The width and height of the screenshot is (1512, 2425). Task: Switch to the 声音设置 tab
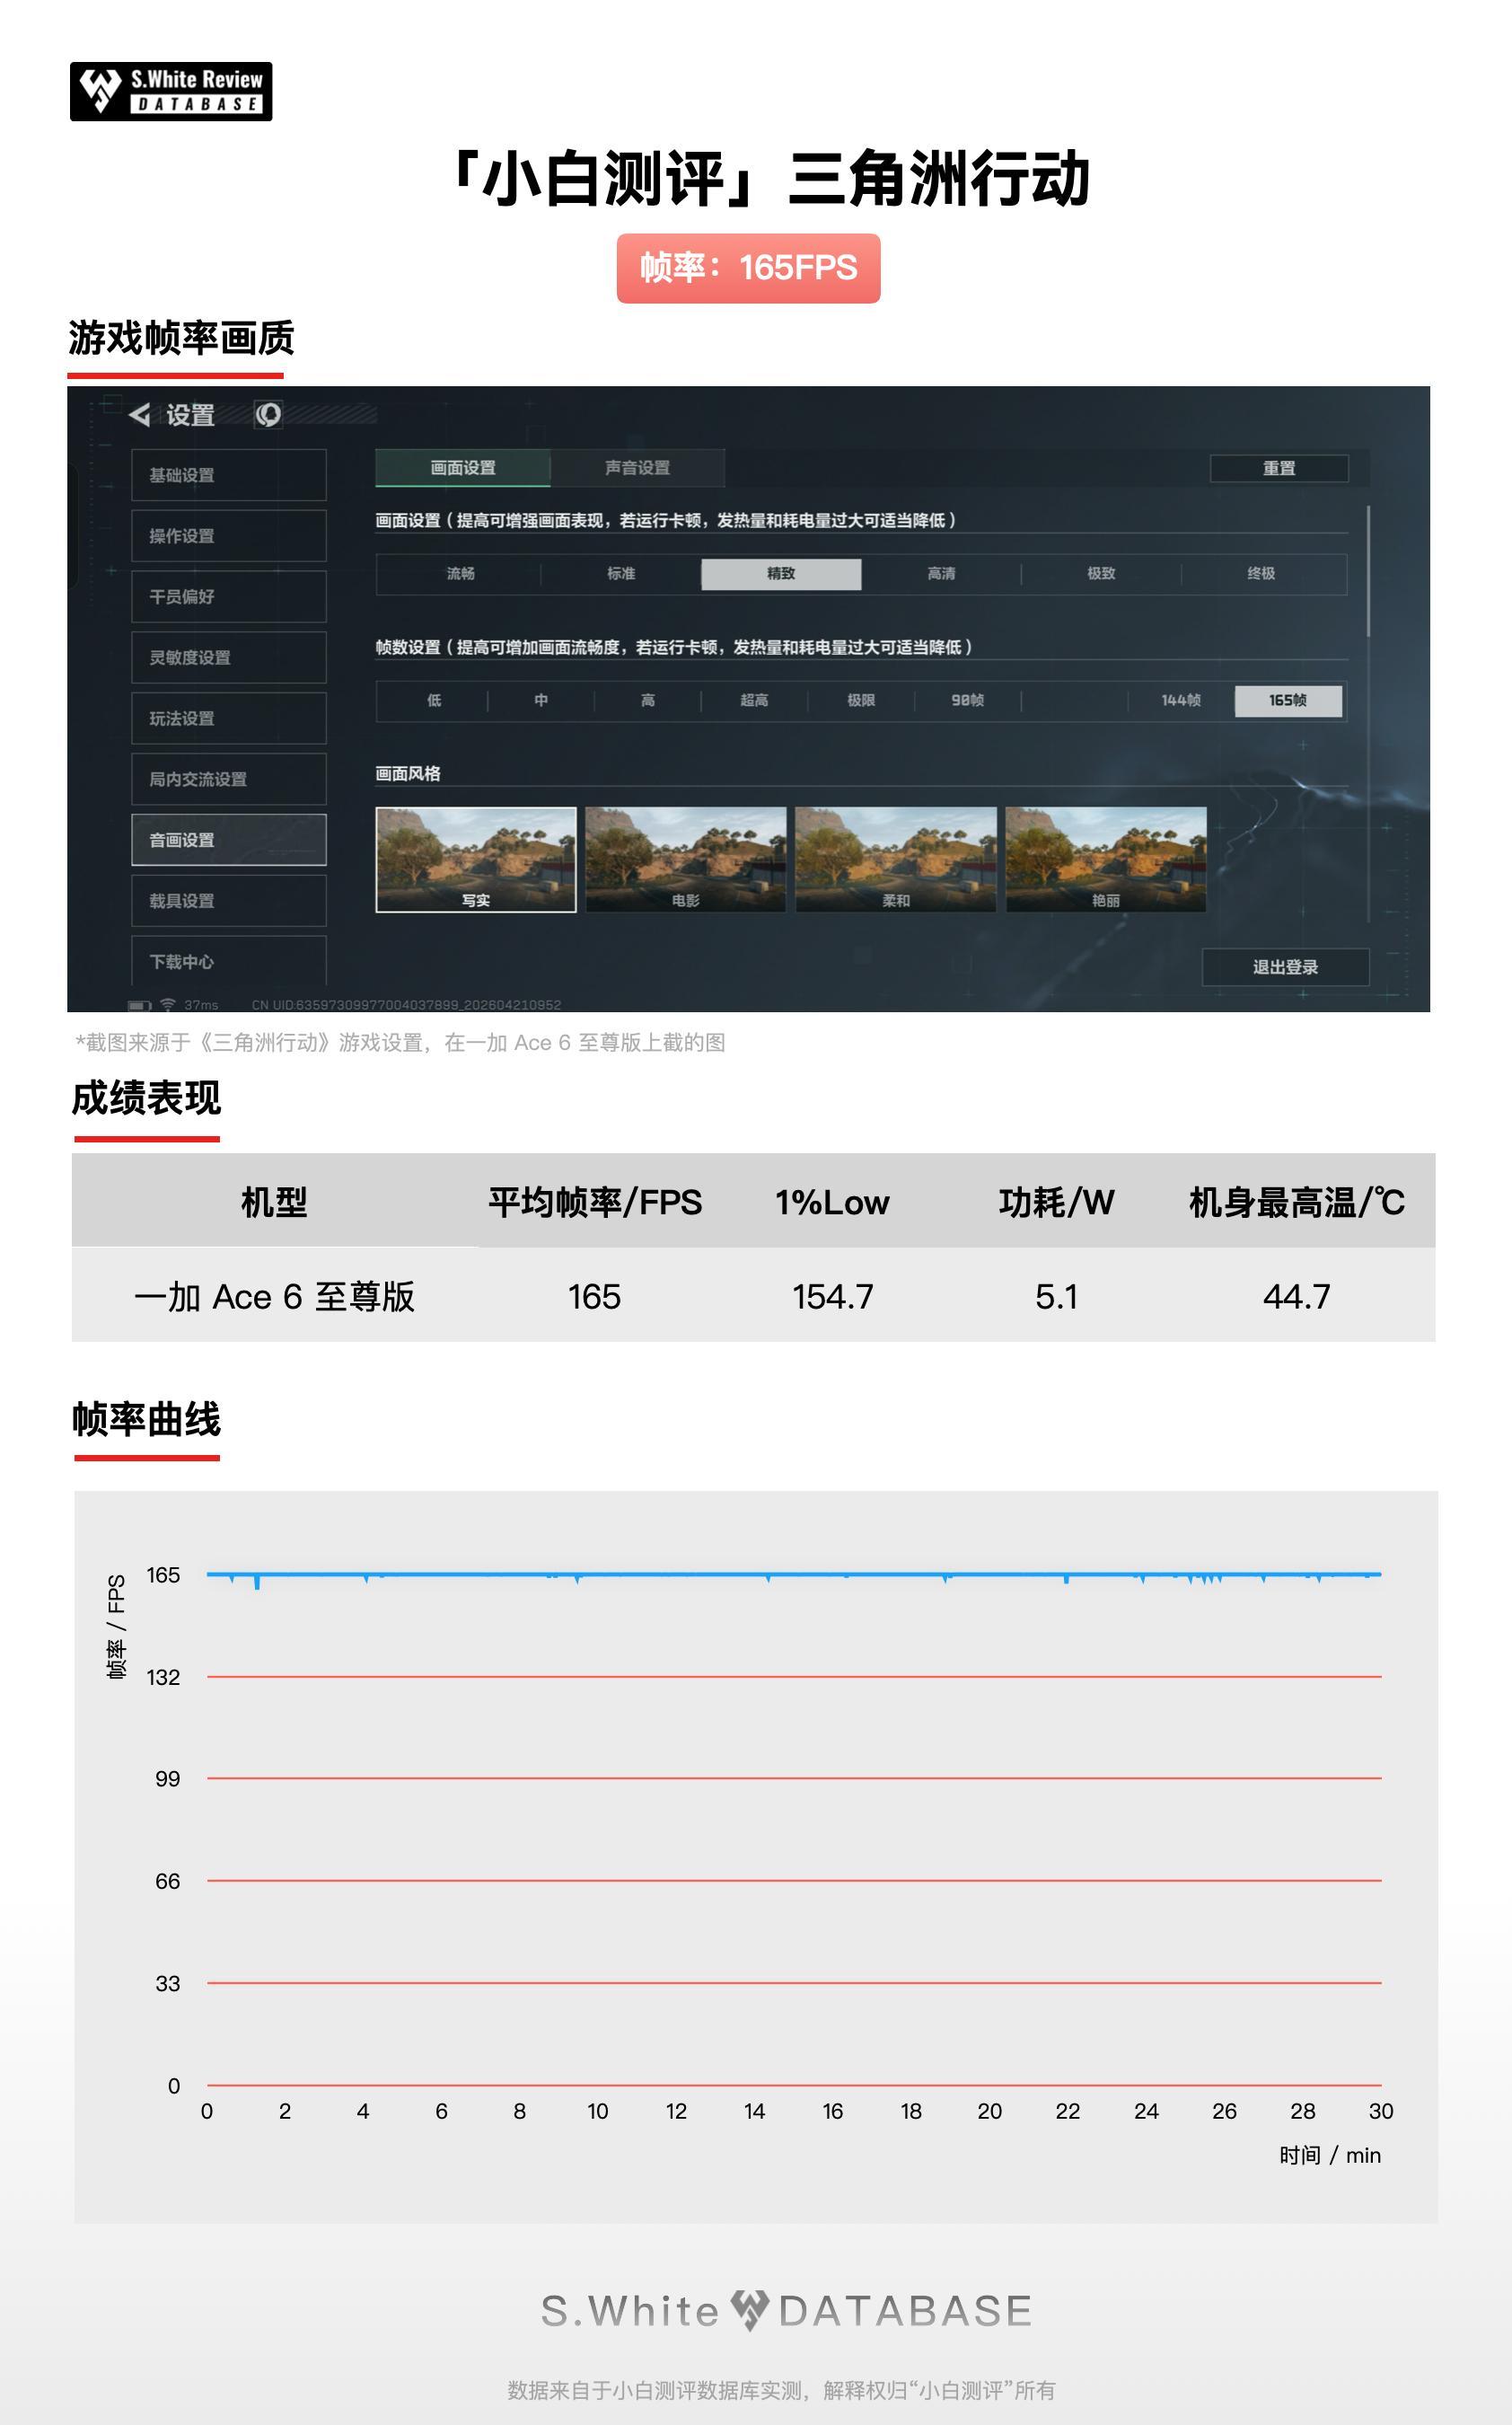click(x=637, y=468)
